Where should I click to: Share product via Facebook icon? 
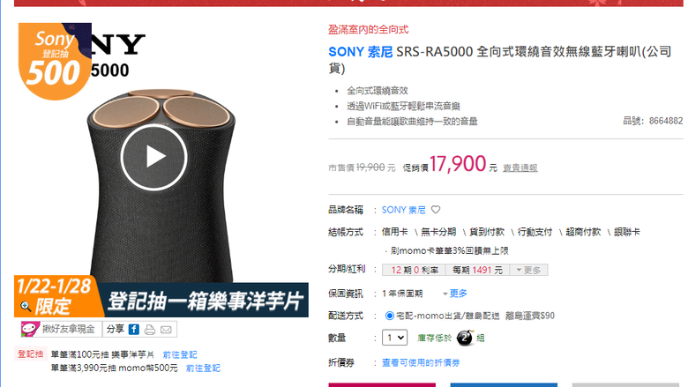coord(134,330)
